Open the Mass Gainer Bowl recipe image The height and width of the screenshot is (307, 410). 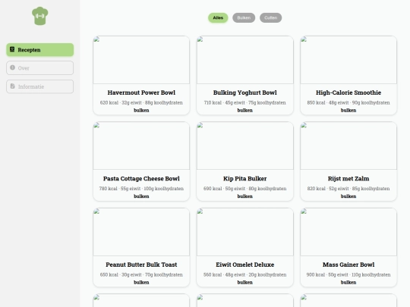pyautogui.click(x=348, y=232)
